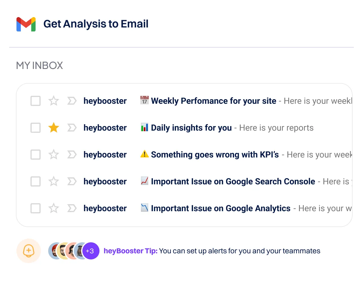
Task: Click the bar chart icon on Daily insights
Action: (144, 128)
